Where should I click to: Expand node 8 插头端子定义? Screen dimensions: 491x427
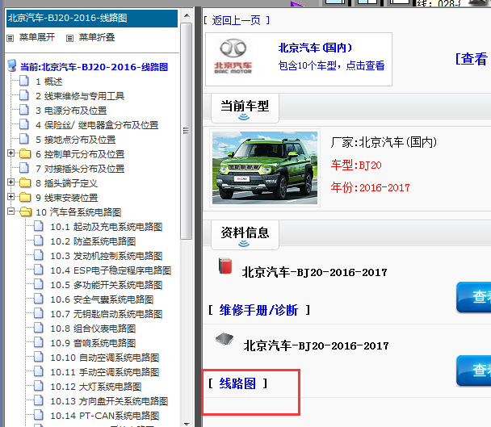click(11, 182)
